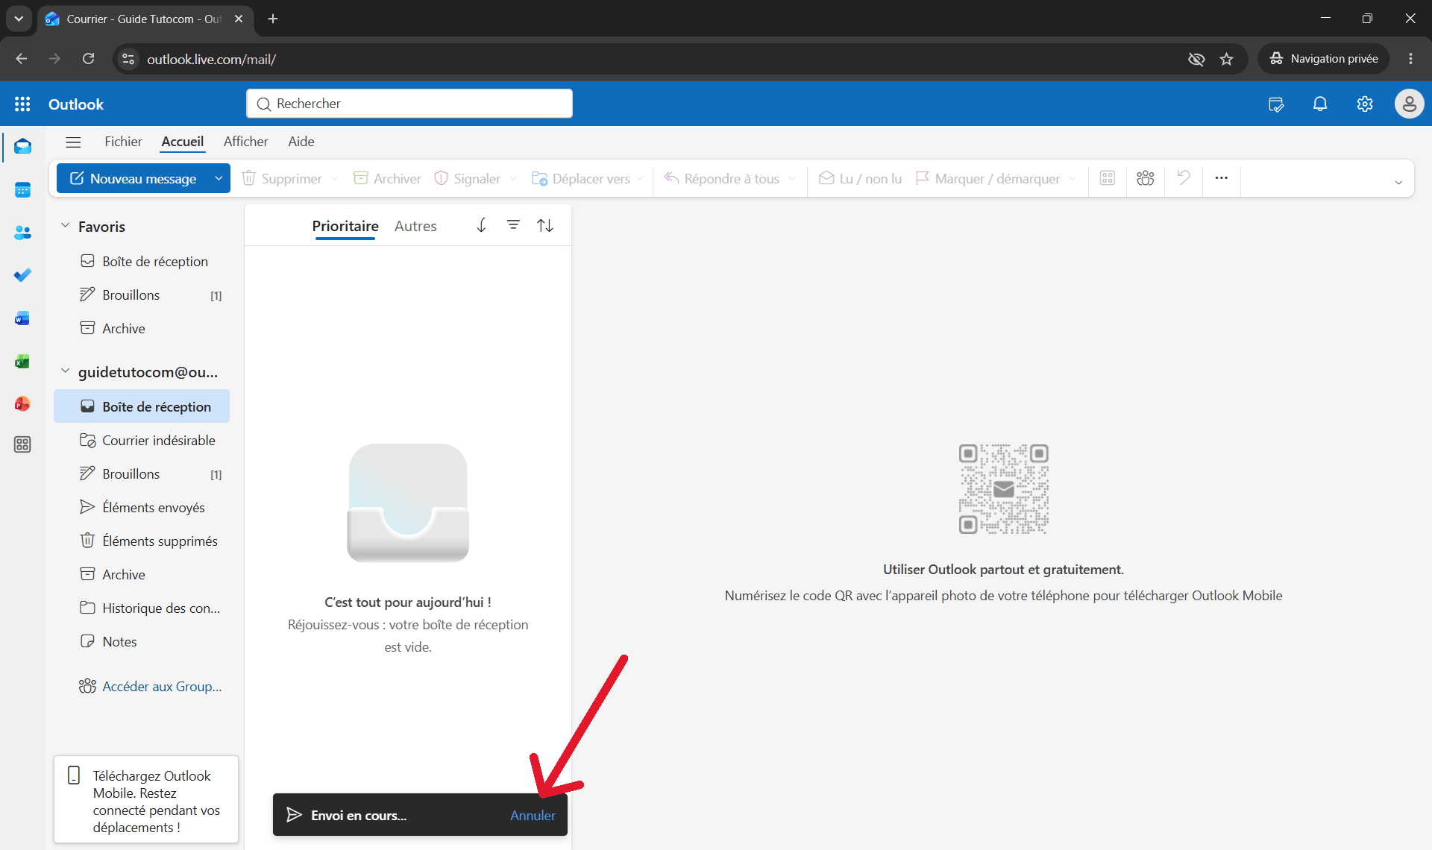Image resolution: width=1432 pixels, height=850 pixels.
Task: Expand the Supprimer dropdown arrow
Action: click(334, 178)
